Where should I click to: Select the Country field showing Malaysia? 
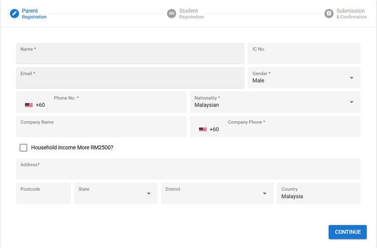(318, 193)
